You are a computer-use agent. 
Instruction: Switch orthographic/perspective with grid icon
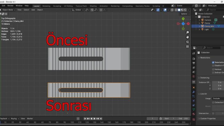point(188,46)
